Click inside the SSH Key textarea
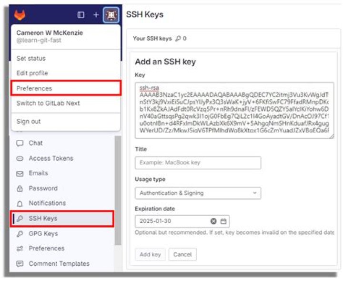The height and width of the screenshot is (281, 343). [x=234, y=110]
